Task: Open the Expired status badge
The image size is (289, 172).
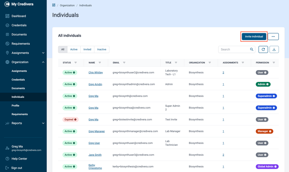Action: pyautogui.click(x=70, y=119)
